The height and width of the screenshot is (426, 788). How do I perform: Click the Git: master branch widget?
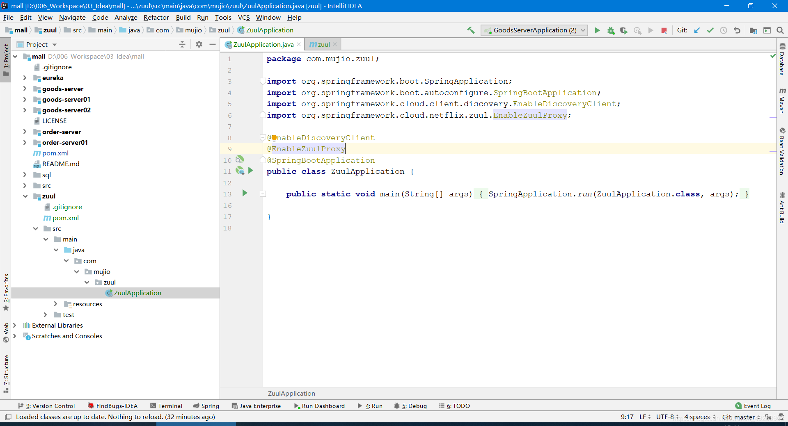coord(741,417)
